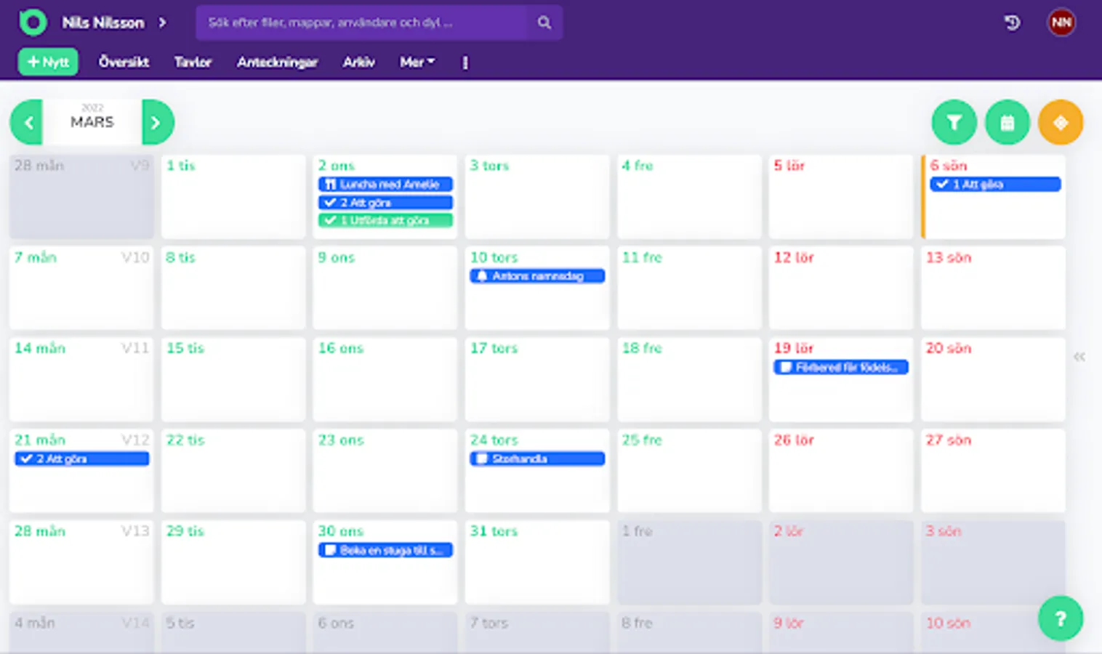Open the NN user avatar

[1061, 23]
